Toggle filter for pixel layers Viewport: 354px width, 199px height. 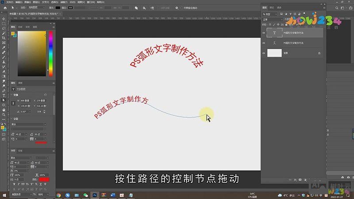[x=281, y=14]
